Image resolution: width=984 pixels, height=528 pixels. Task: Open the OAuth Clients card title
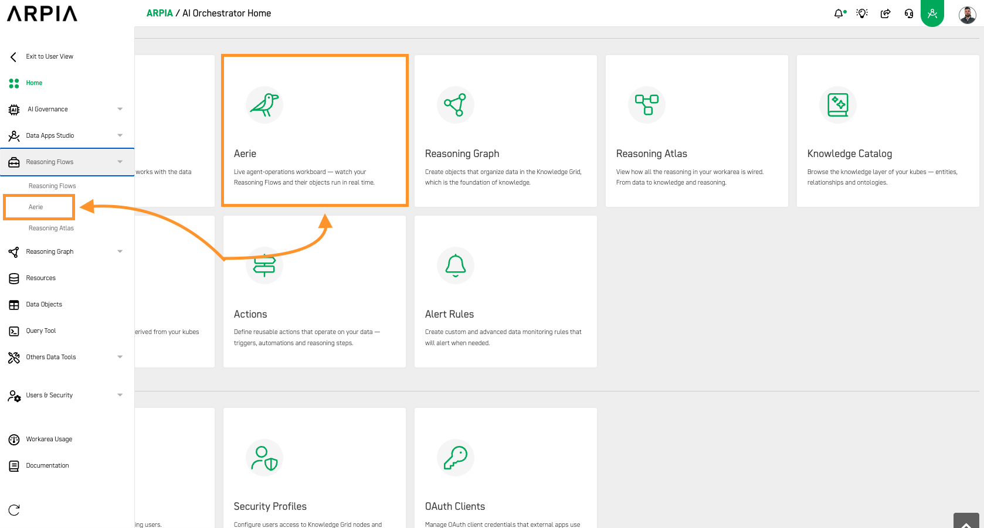pos(455,506)
